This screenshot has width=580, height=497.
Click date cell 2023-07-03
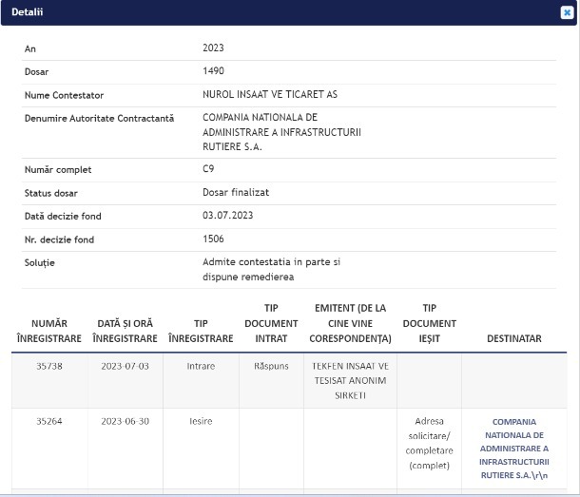(x=125, y=366)
